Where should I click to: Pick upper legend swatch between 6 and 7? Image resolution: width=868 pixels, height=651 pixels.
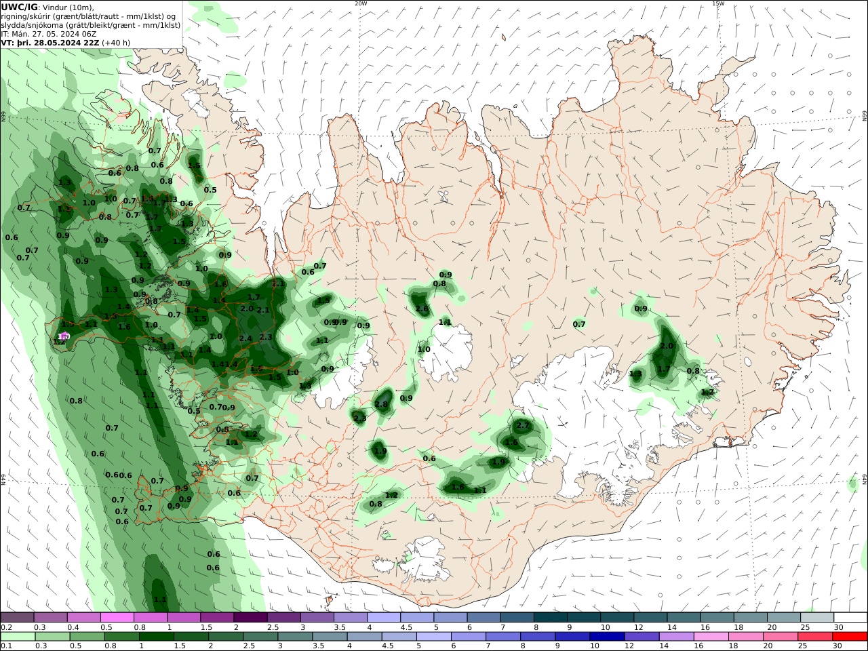coord(483,617)
